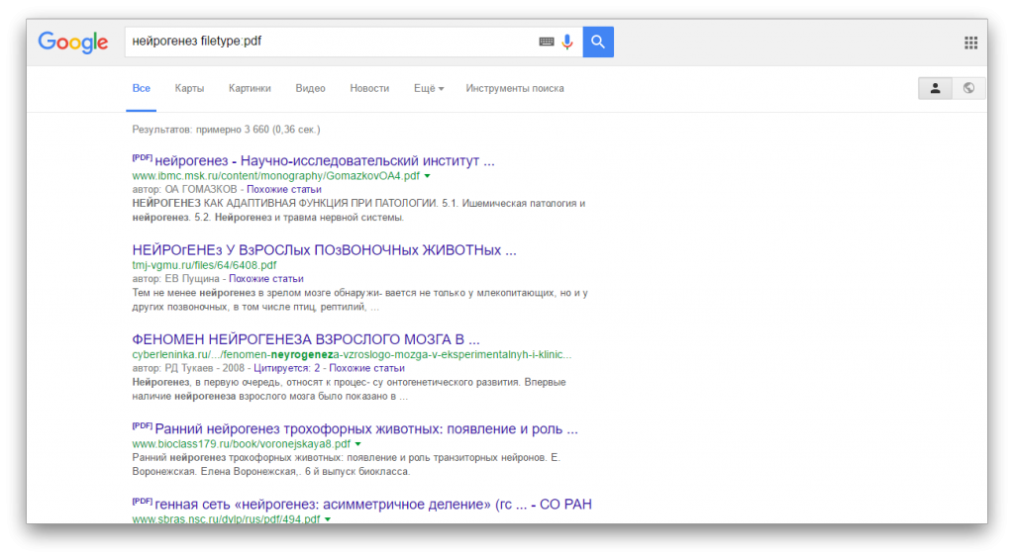
Task: Open the Google apps grid
Action: (970, 43)
